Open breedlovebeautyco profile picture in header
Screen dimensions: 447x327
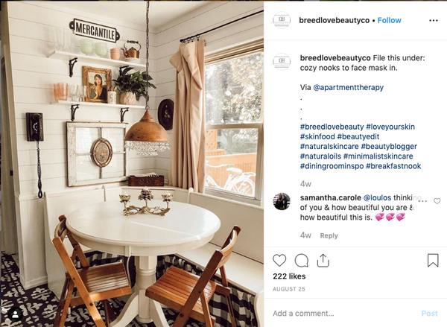[282, 20]
